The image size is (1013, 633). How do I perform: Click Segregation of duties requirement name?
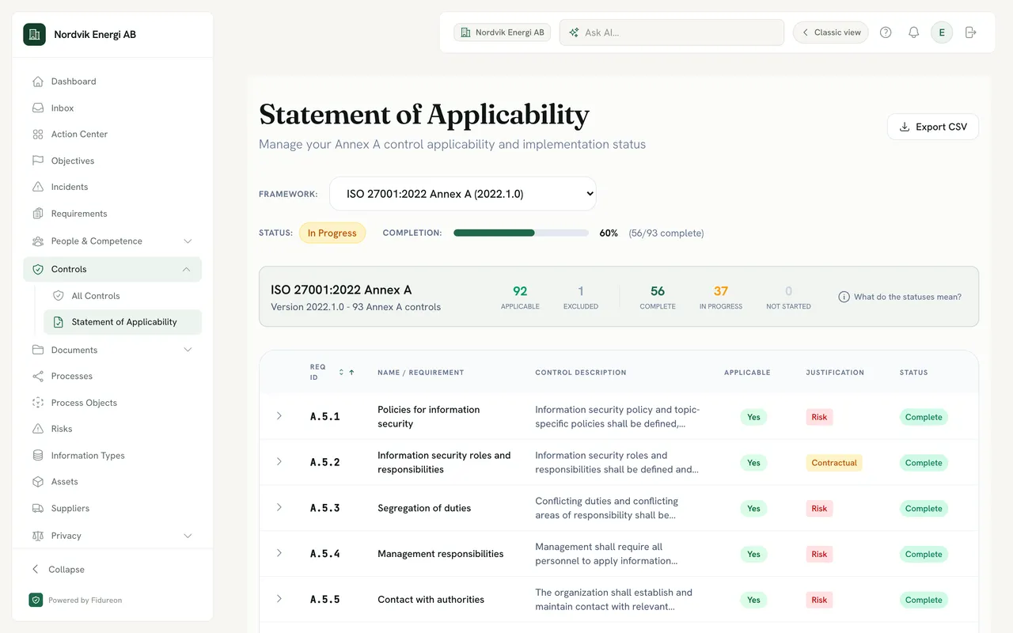pos(424,508)
